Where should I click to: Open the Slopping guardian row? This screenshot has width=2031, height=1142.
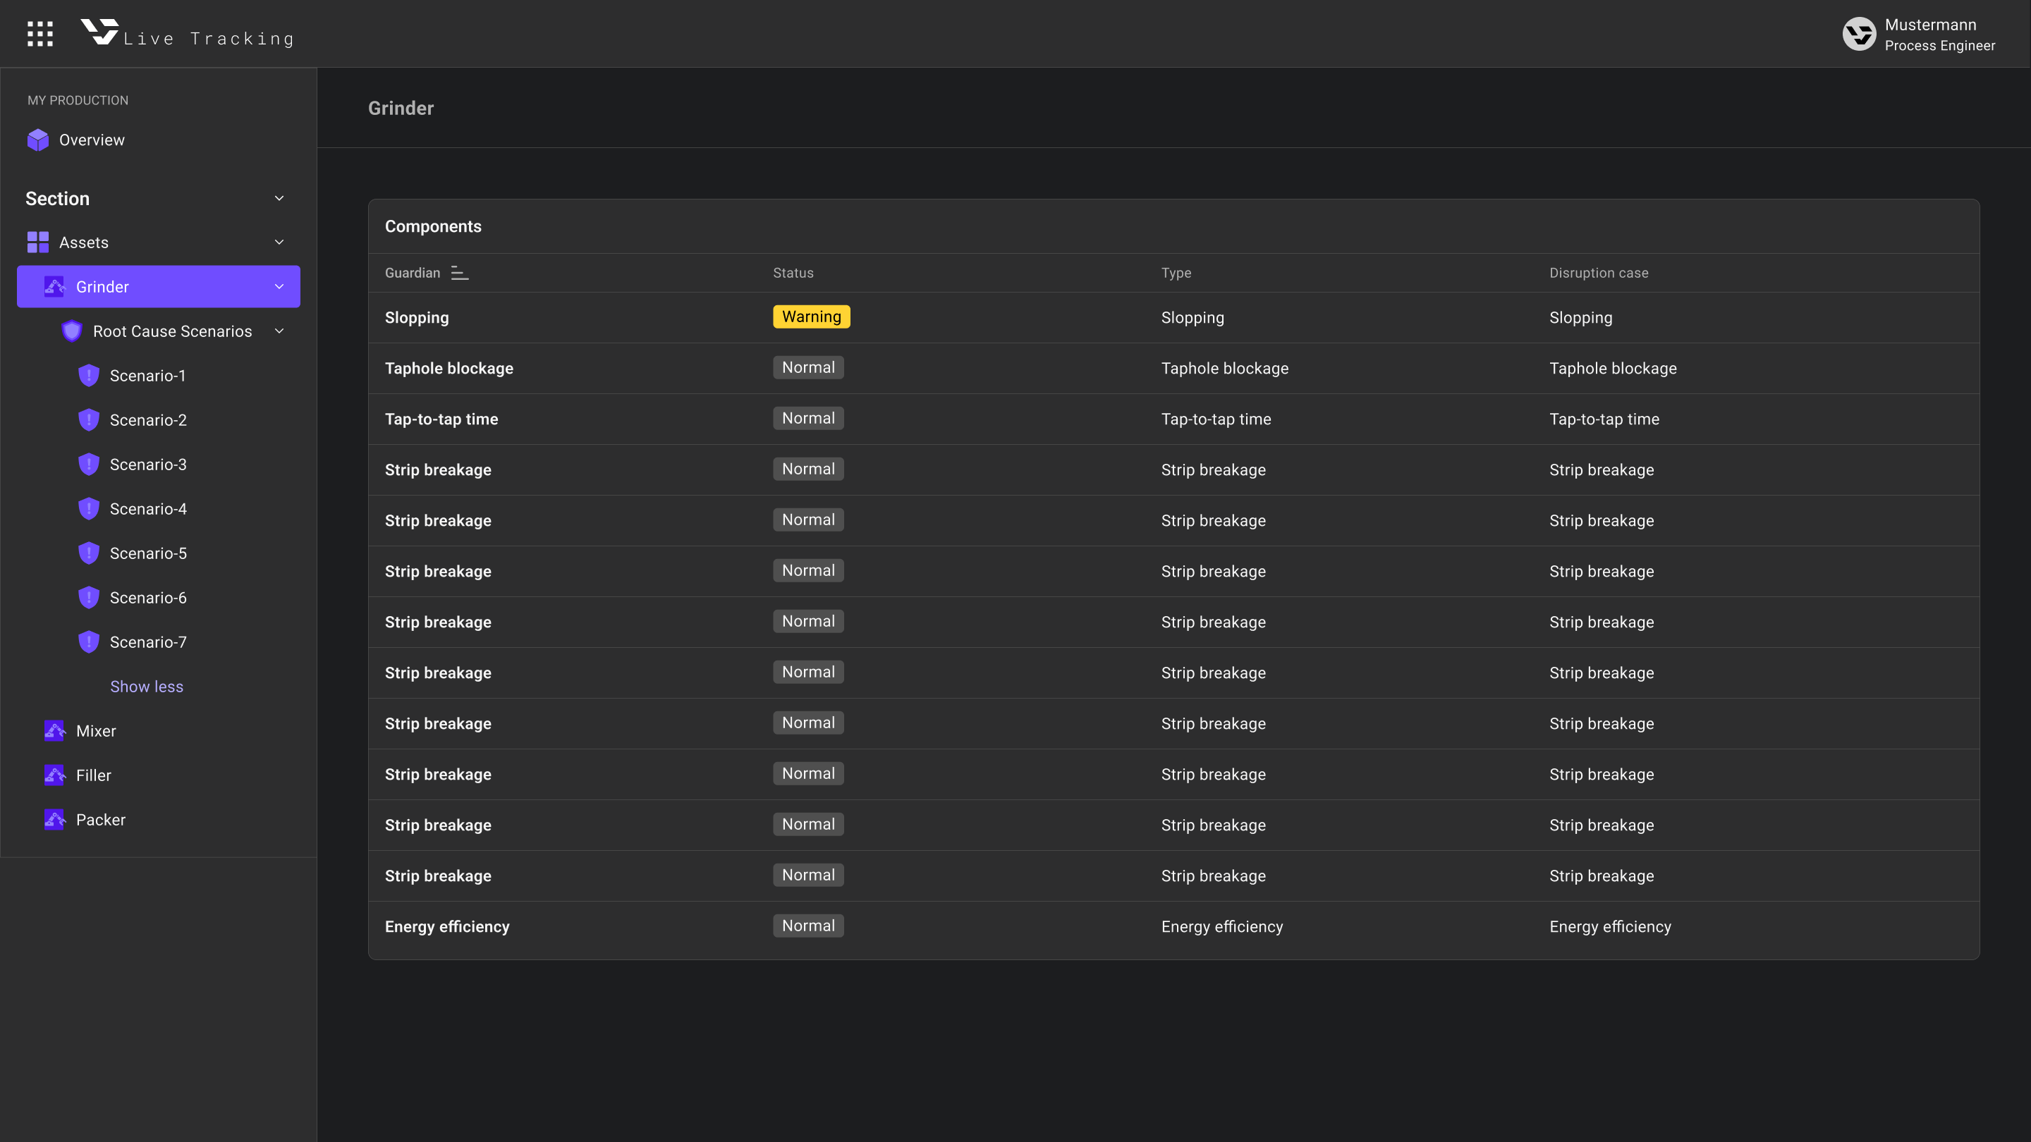[x=1173, y=318]
